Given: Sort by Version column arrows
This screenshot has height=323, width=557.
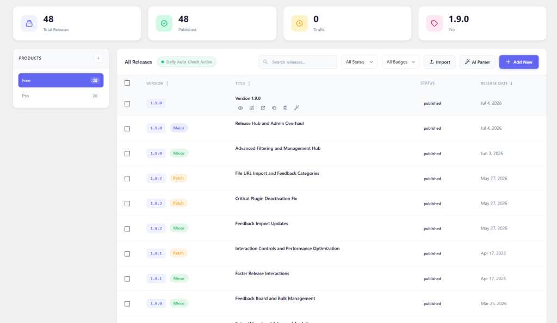Looking at the screenshot, I should pyautogui.click(x=168, y=83).
